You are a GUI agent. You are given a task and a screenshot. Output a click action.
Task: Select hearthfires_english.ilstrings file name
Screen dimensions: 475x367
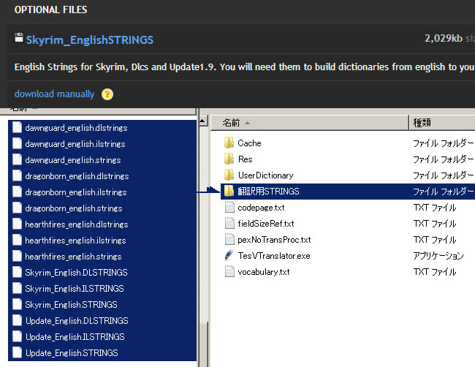point(75,241)
